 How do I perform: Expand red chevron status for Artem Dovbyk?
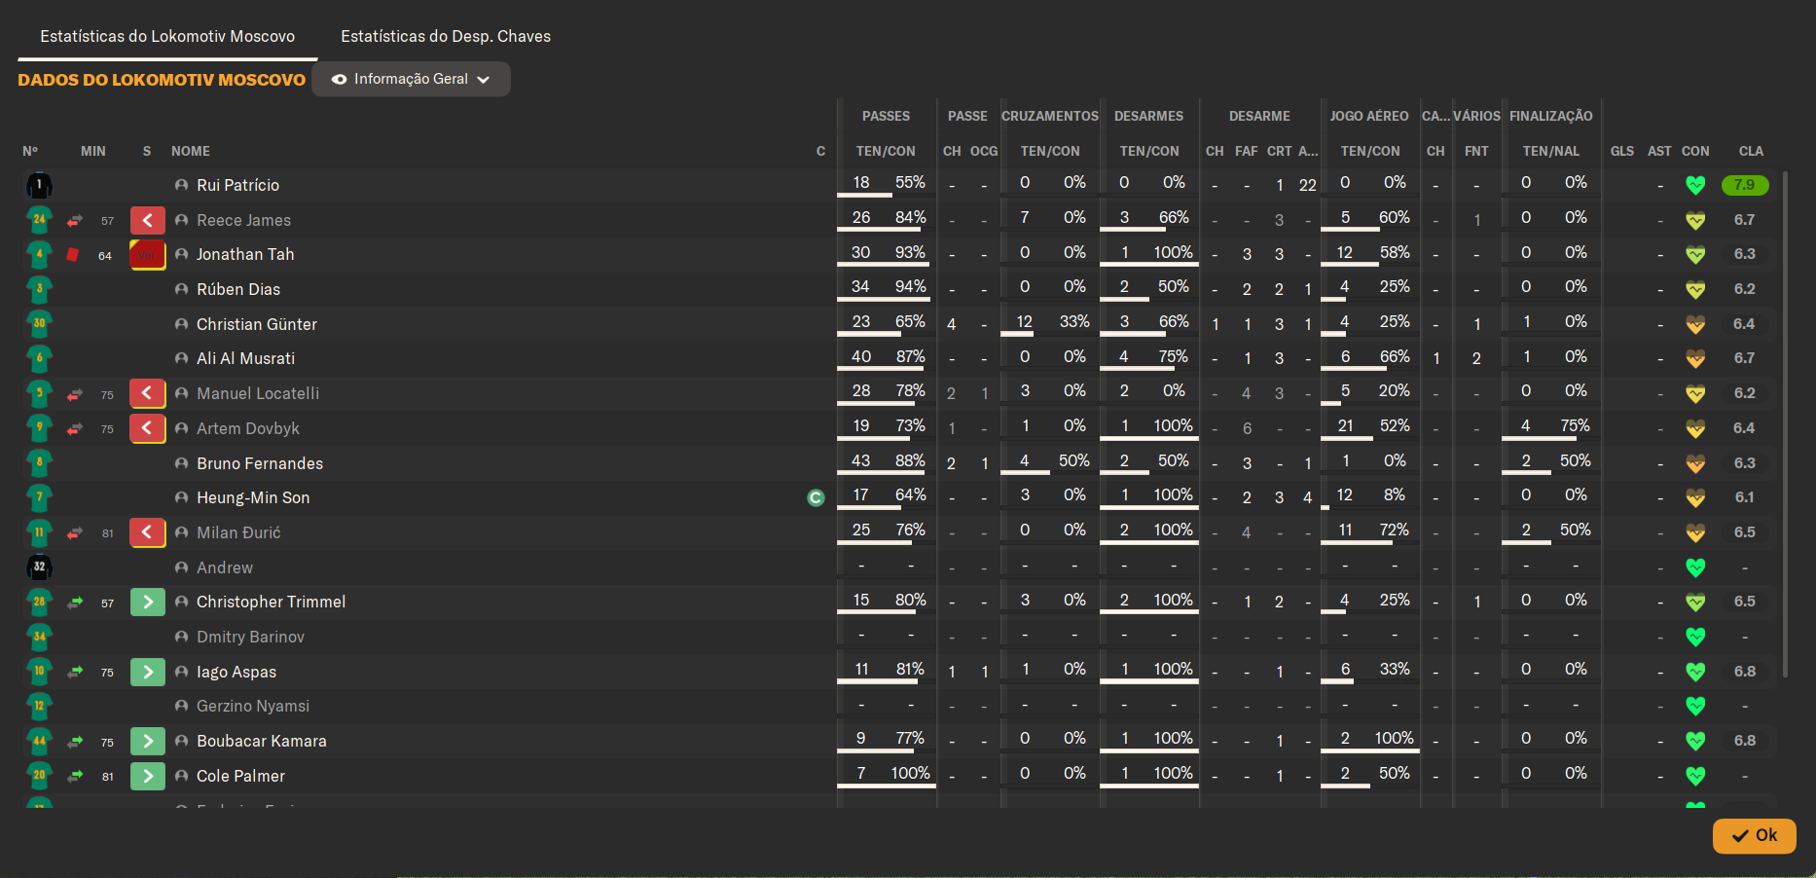click(x=148, y=428)
